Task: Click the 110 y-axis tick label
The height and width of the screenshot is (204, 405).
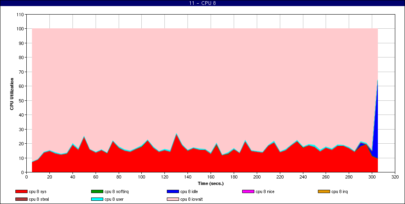Action: point(20,15)
